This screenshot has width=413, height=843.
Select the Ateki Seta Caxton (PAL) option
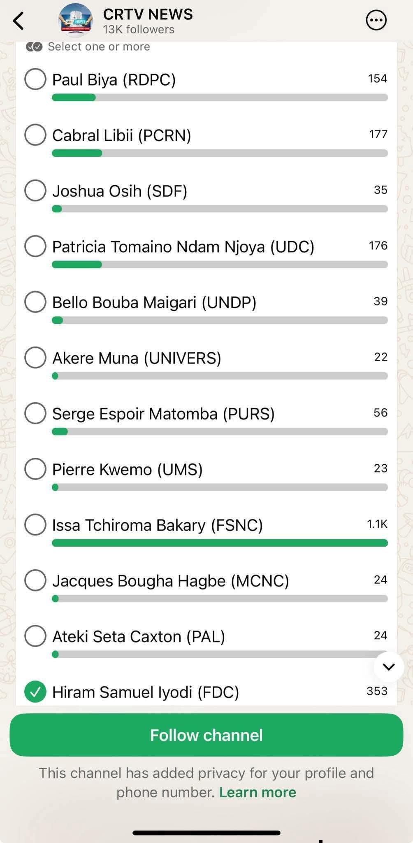(x=35, y=636)
